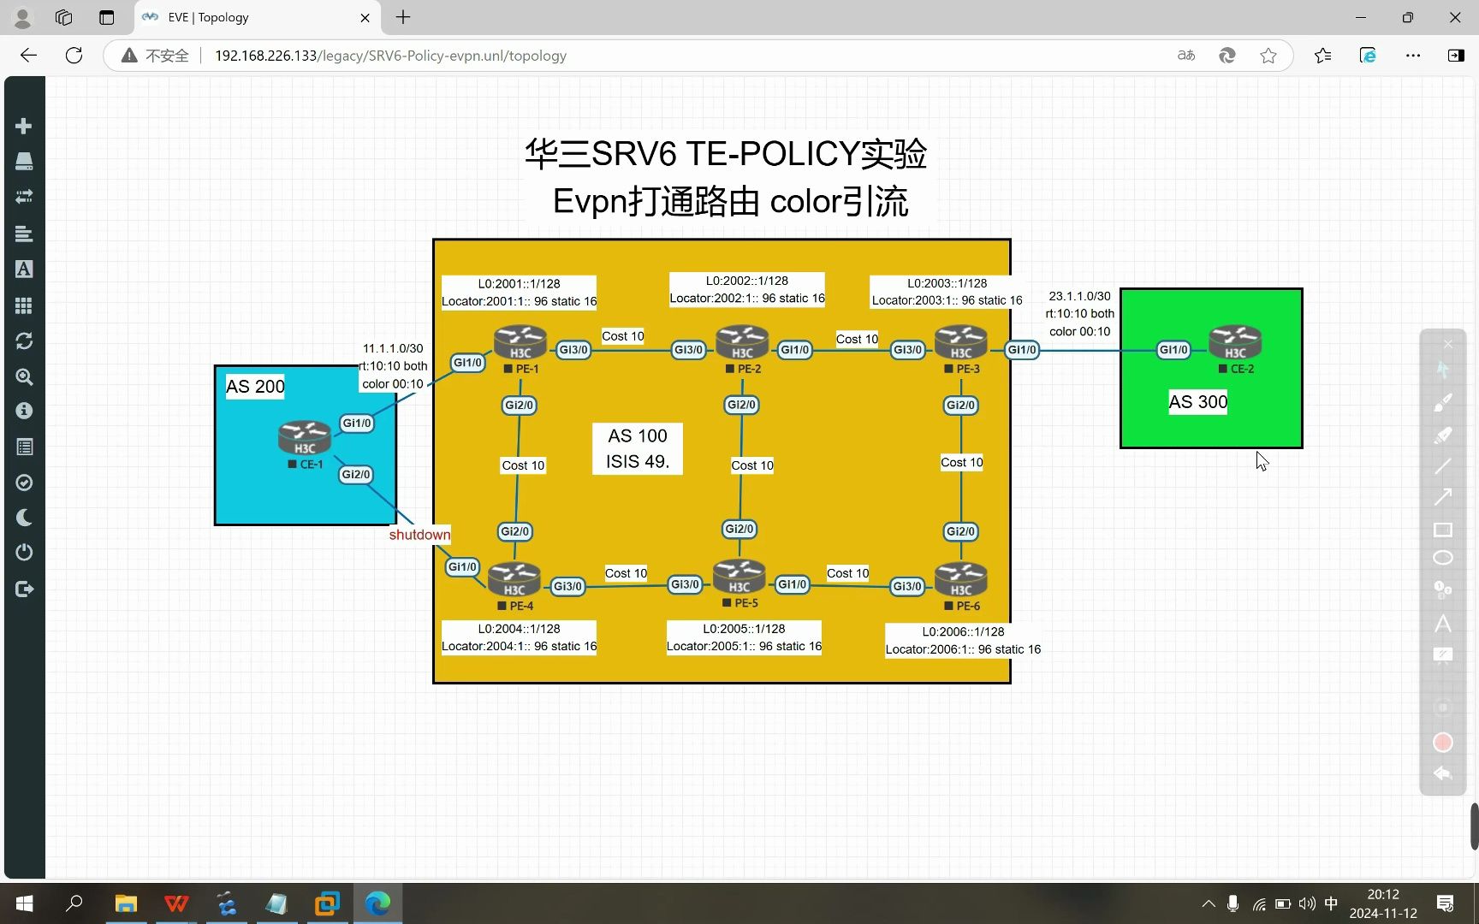This screenshot has width=1479, height=924.
Task: Select the Add Object plus tool
Action: 24,125
